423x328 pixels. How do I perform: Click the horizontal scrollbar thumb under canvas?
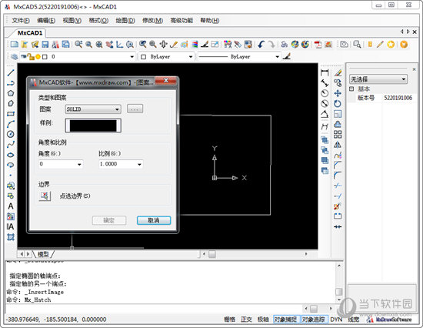[x=212, y=254]
